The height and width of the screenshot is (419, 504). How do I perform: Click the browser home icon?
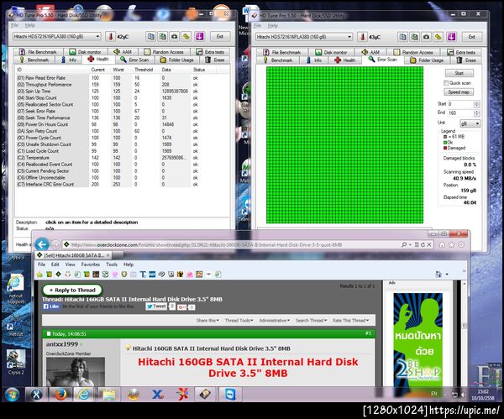coord(443,244)
